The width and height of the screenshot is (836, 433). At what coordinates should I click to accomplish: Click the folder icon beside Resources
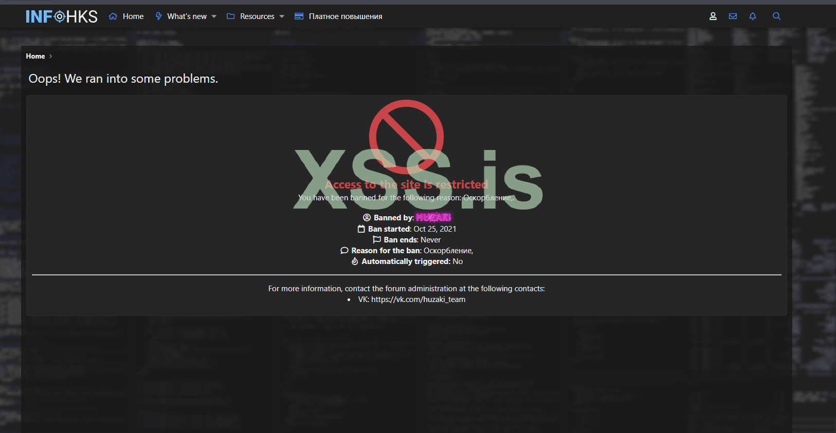pos(231,16)
